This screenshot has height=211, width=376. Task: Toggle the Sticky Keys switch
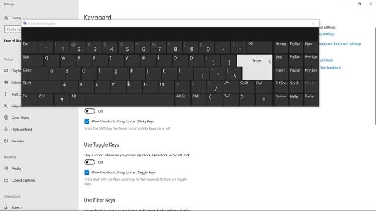pyautogui.click(x=89, y=111)
